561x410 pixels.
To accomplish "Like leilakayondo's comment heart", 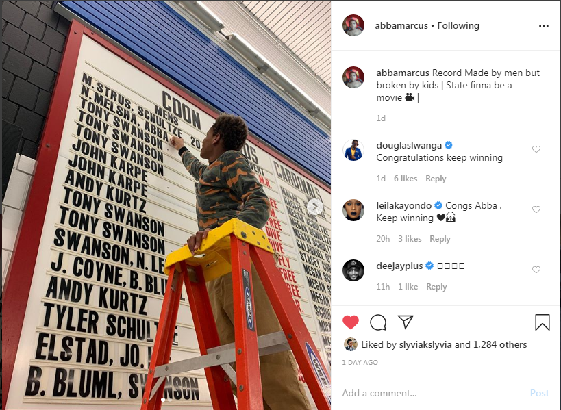I will (x=536, y=209).
